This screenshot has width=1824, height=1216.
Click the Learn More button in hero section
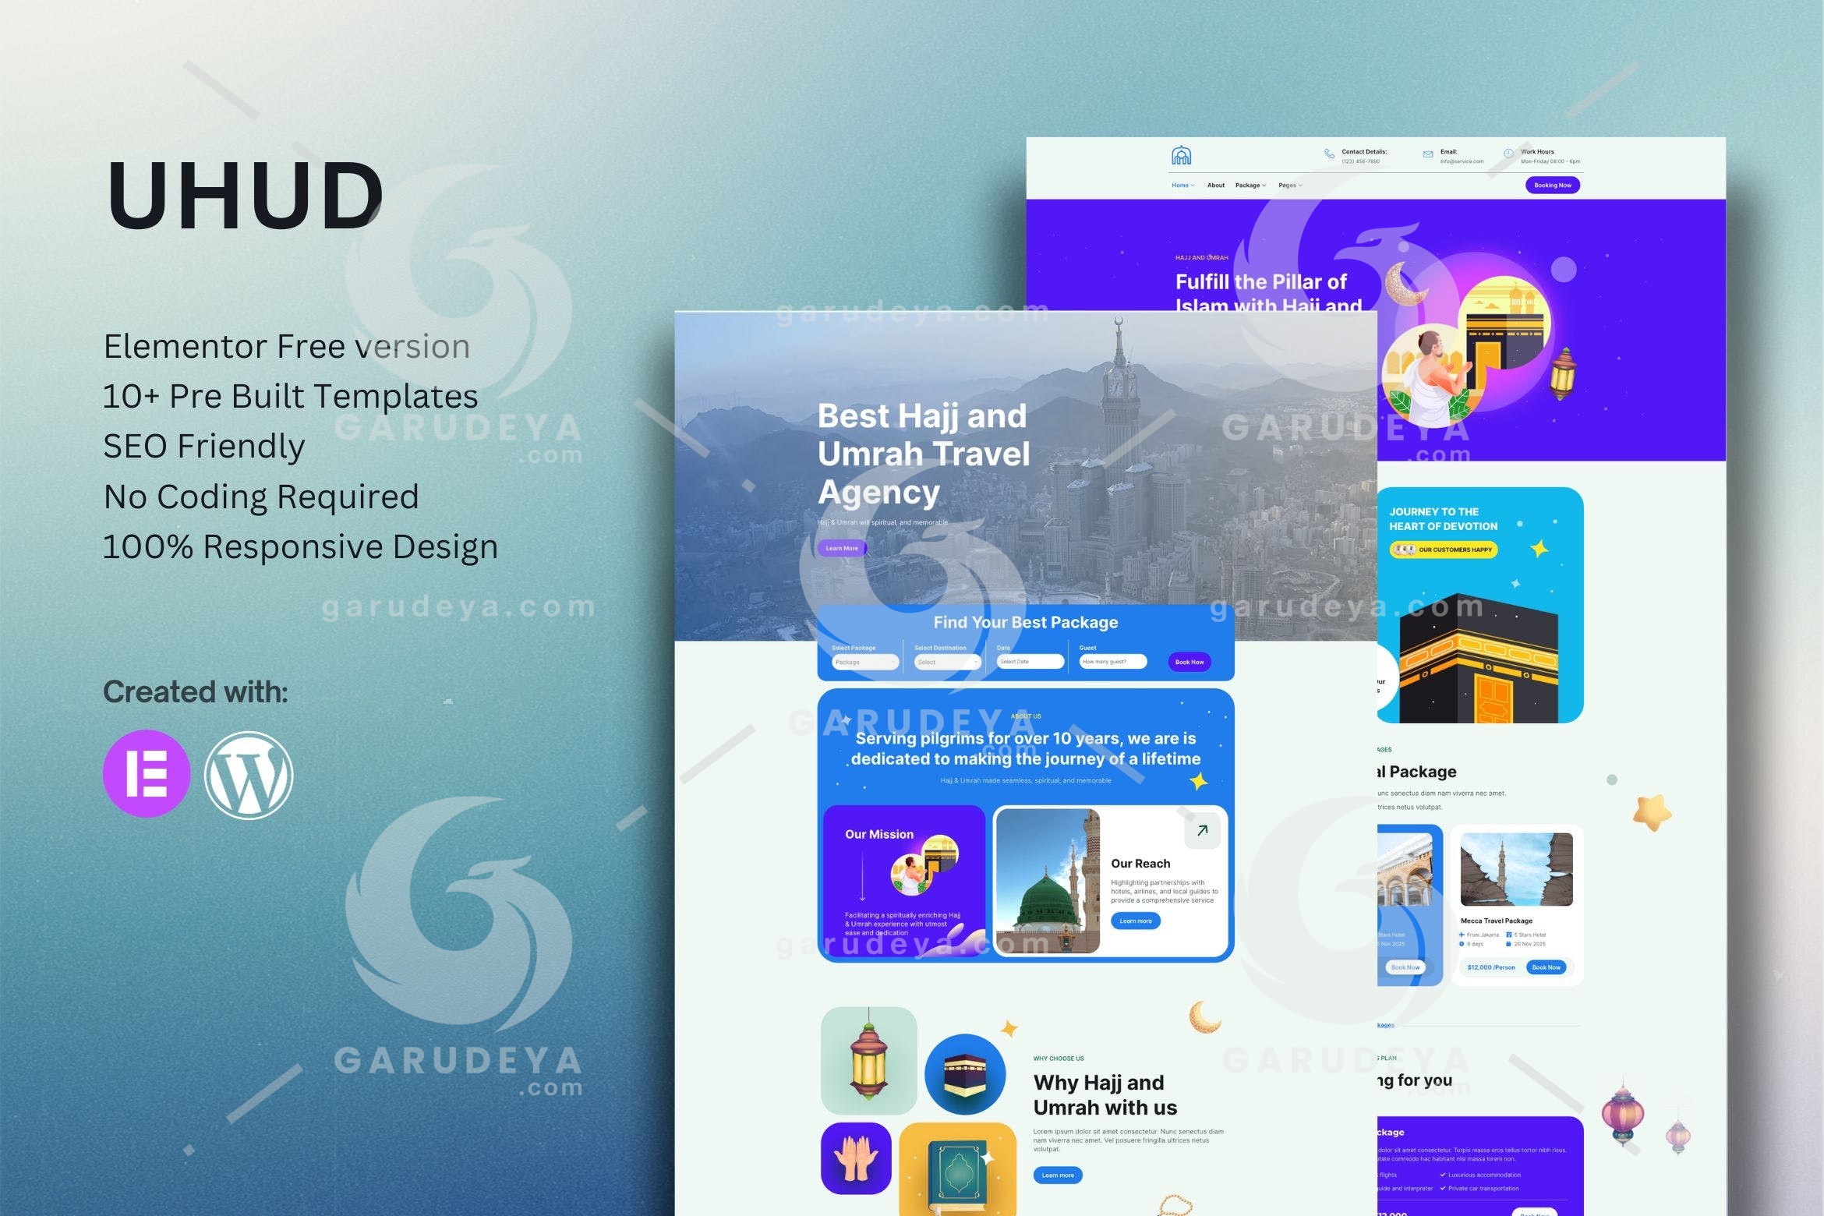[841, 547]
